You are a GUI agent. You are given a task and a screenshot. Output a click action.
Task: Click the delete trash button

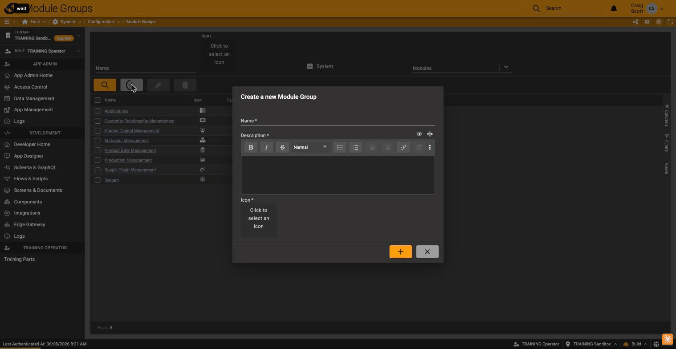(x=185, y=85)
